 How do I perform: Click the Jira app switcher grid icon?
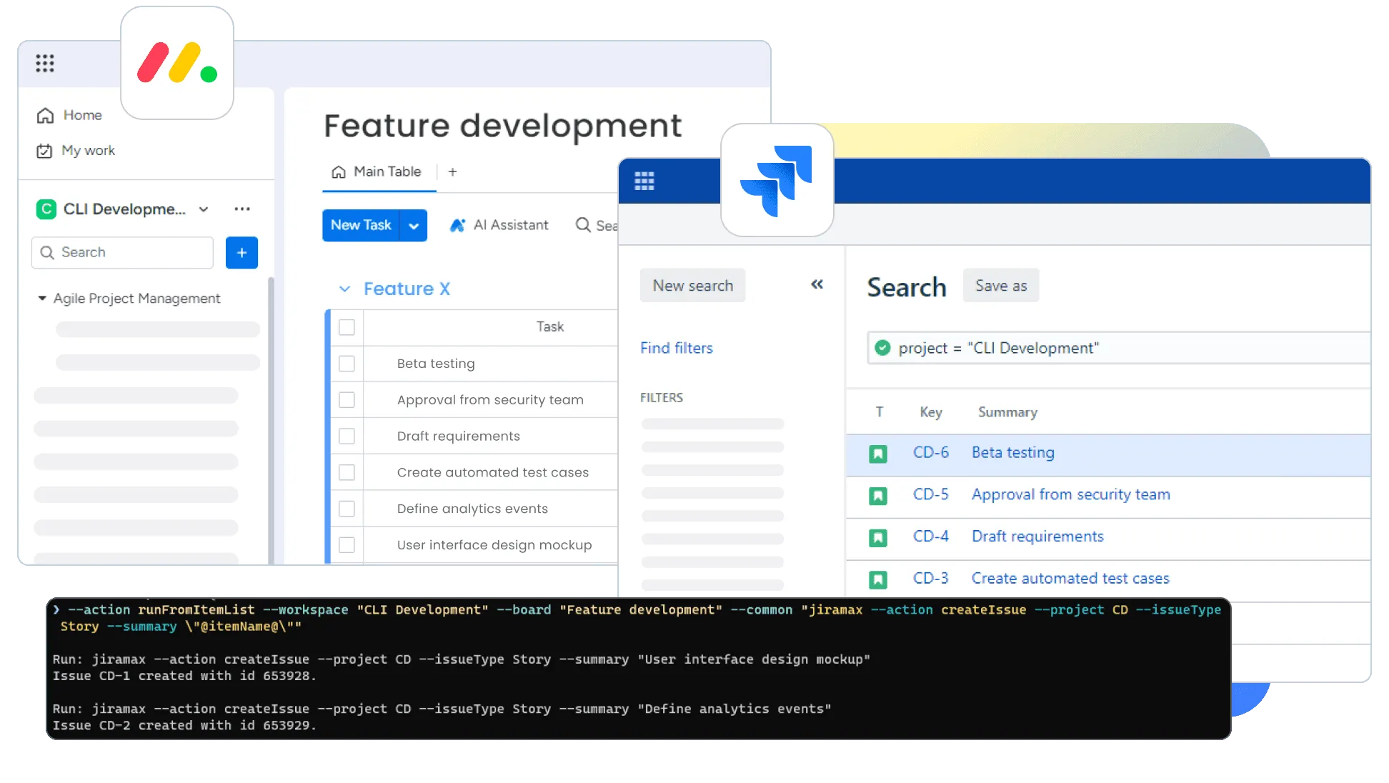pos(644,181)
